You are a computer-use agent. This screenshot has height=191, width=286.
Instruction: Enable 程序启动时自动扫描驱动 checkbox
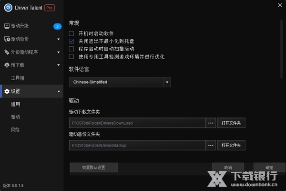tap(71, 49)
